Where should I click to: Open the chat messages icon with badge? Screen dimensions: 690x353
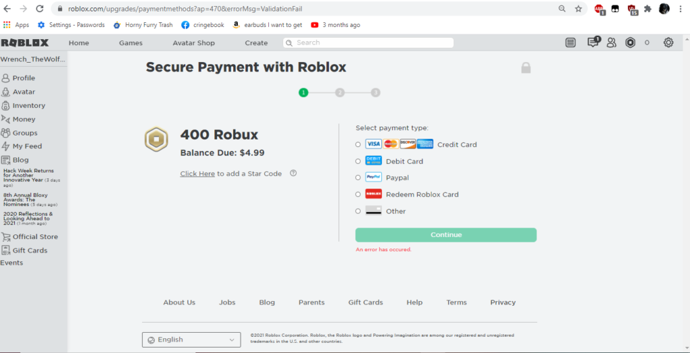click(594, 42)
